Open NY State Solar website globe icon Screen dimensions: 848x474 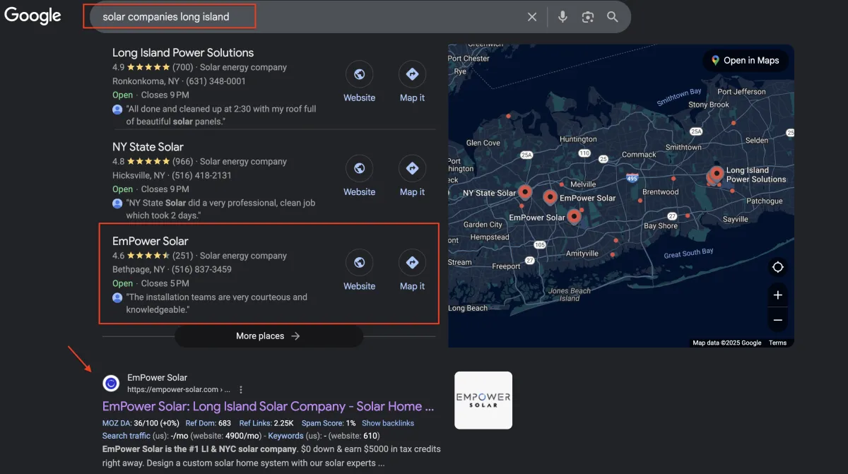pyautogui.click(x=359, y=168)
